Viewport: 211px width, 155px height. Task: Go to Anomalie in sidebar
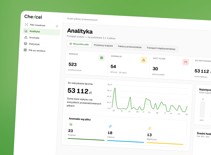41,38
